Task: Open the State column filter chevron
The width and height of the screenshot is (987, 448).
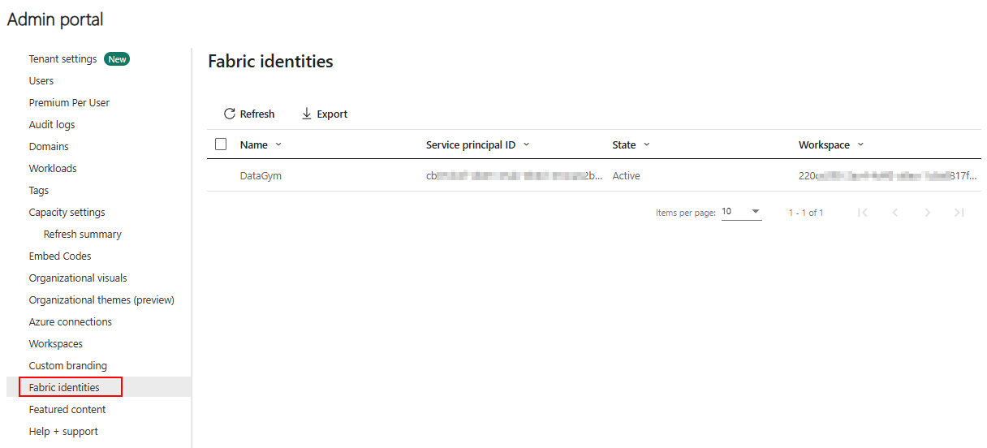Action: point(647,144)
